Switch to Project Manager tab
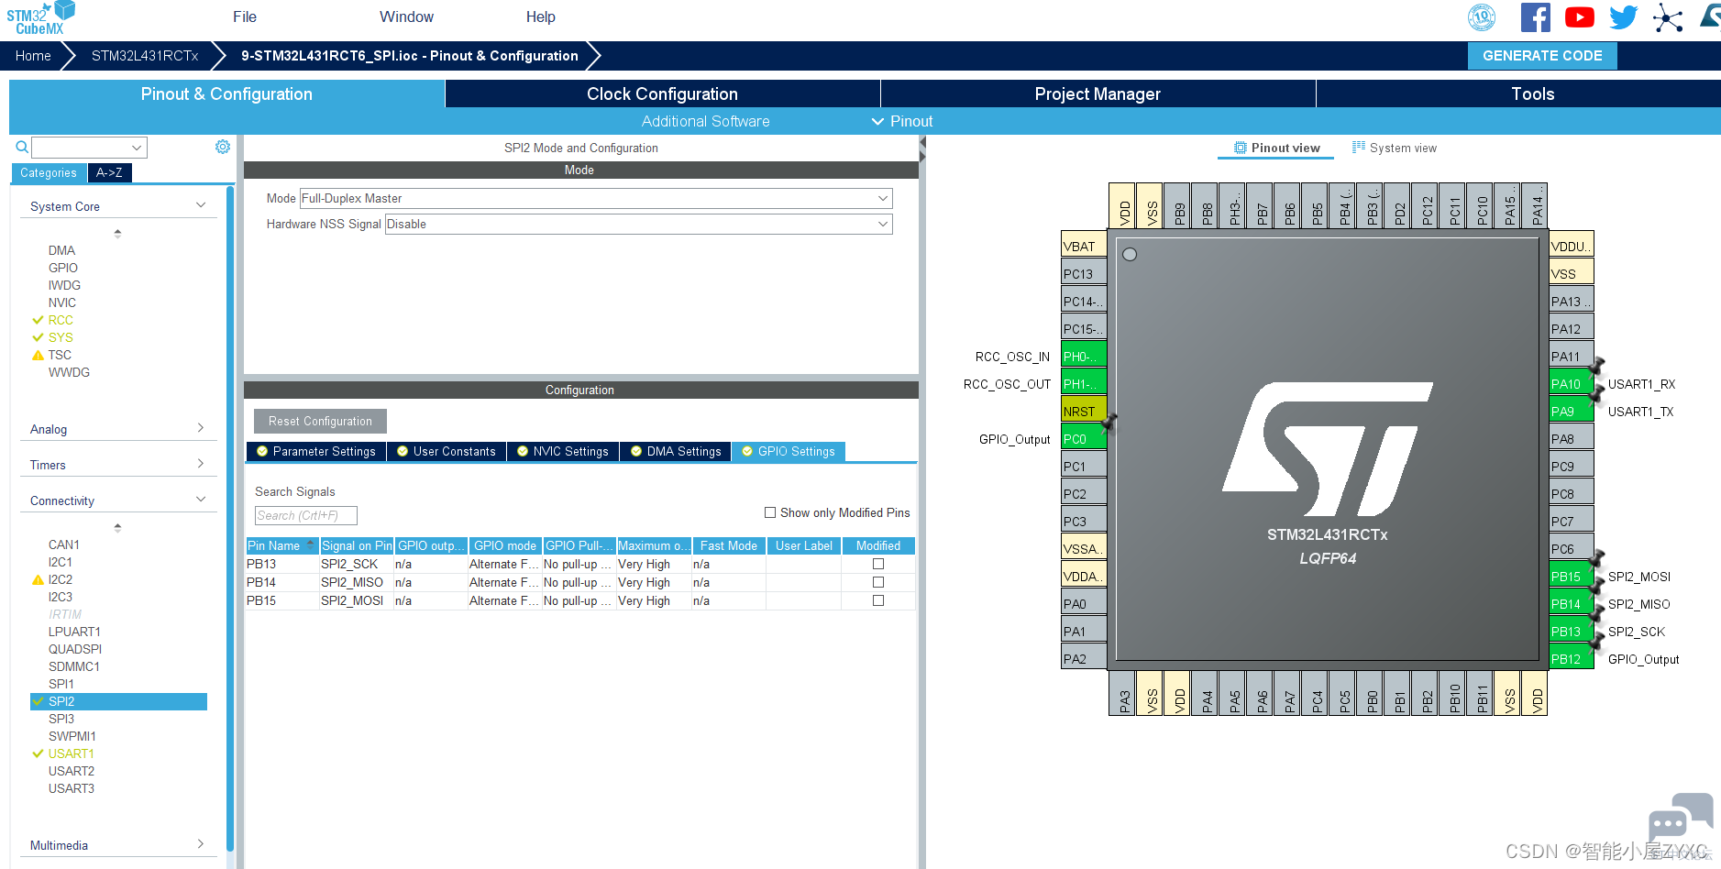Screen dimensions: 1721x869 point(1098,93)
